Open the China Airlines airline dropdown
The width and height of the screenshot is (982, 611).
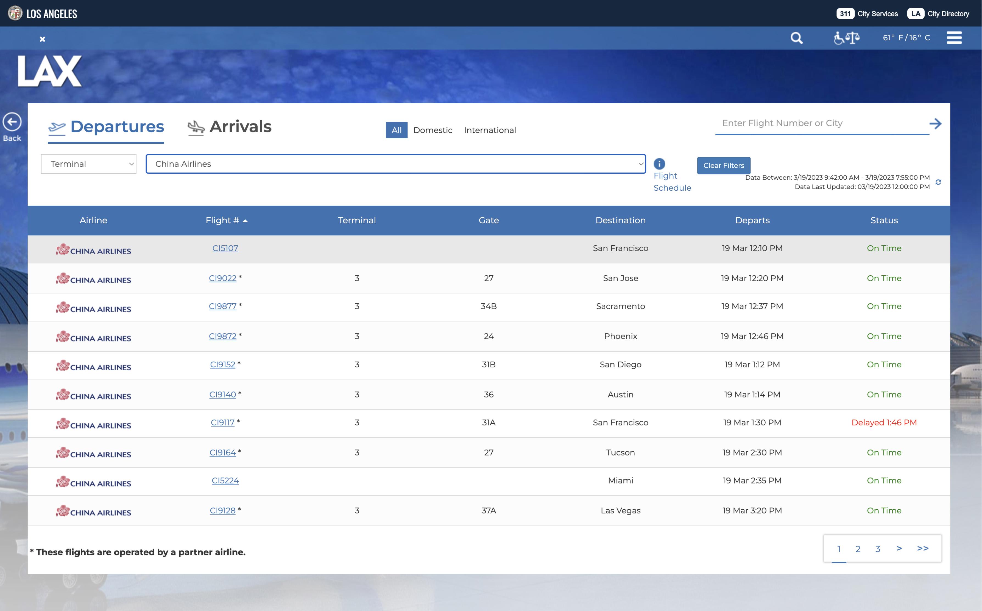coord(395,164)
